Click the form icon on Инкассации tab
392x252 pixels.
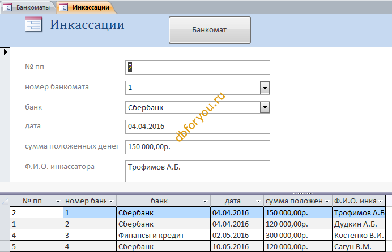[x=63, y=7]
